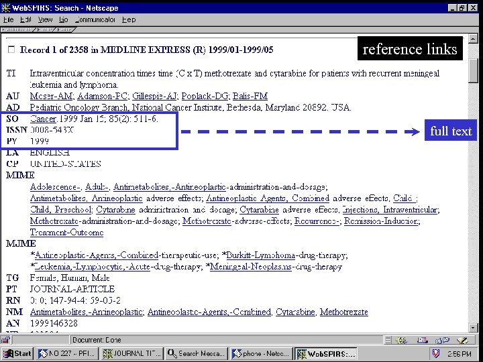
Task: Click the Adolescence subject heading link
Action: tap(55, 187)
